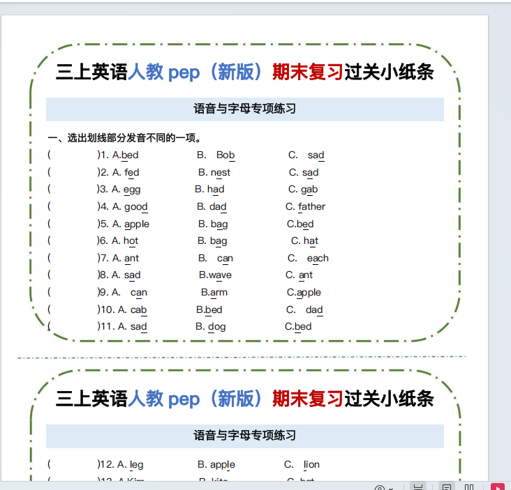
Task: Click the word 'arm' in question 9
Action: point(219,293)
